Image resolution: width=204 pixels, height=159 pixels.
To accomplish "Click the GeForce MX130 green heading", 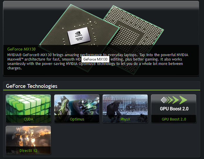I will coord(21,49).
